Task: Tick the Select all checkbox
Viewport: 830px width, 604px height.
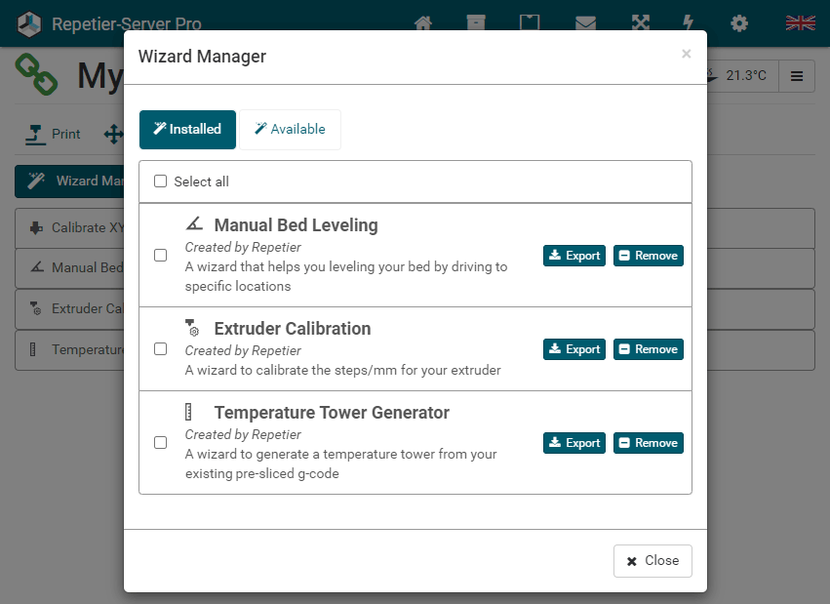Action: (161, 181)
